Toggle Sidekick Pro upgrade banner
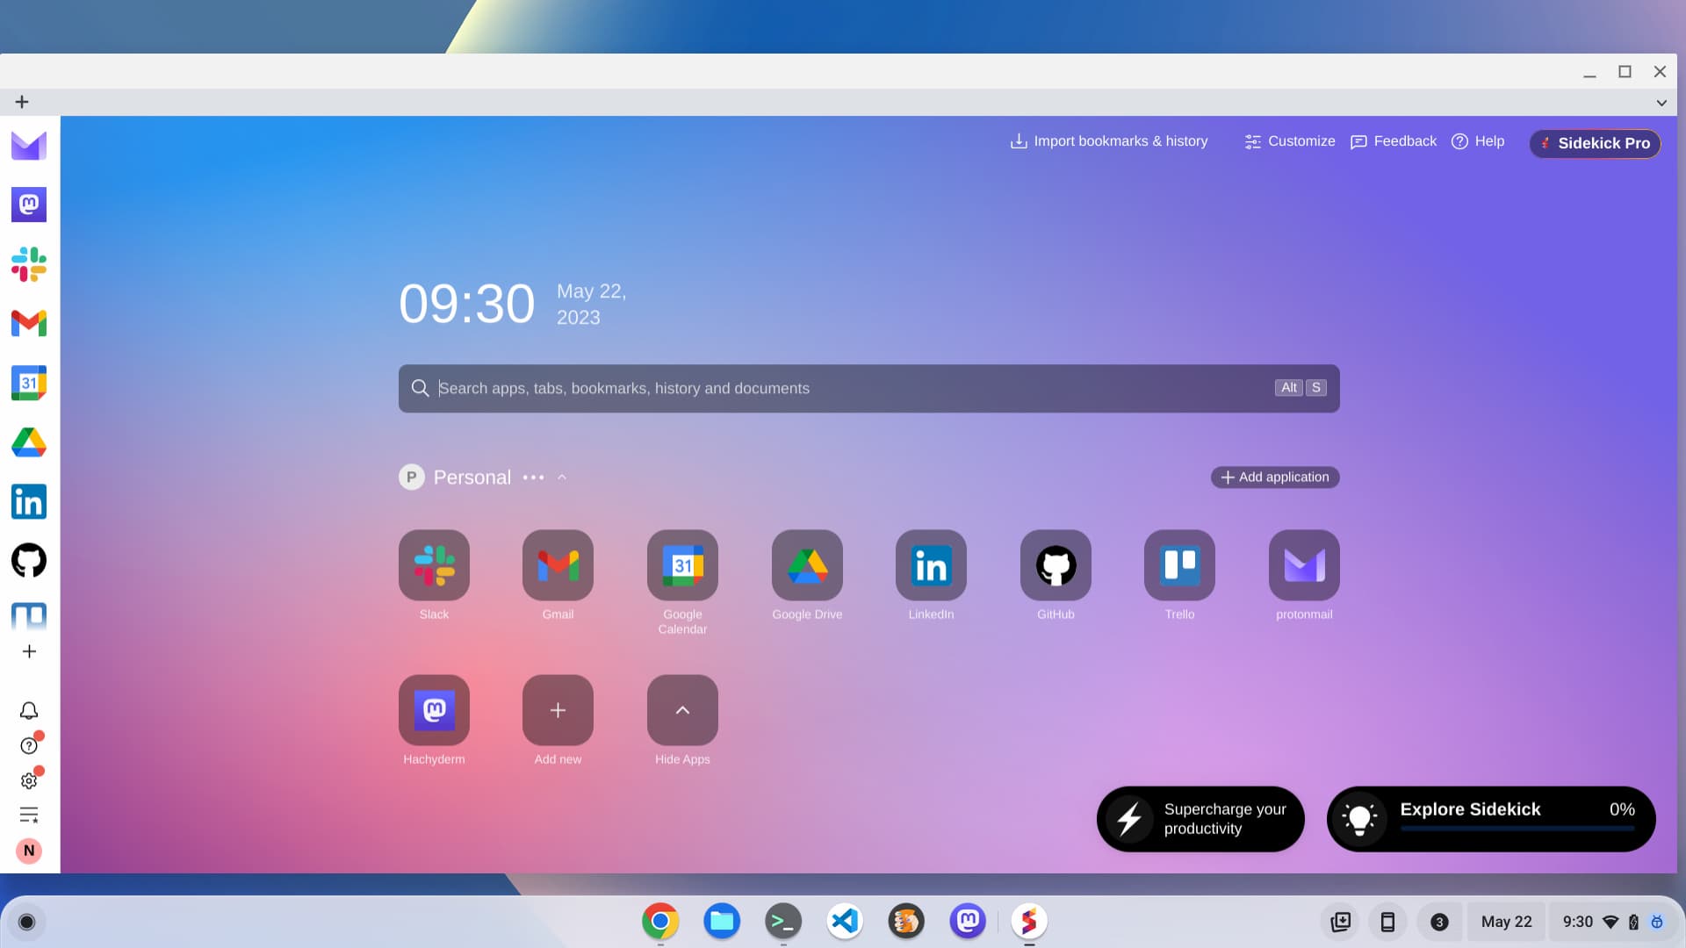Image resolution: width=1686 pixels, height=948 pixels. pyautogui.click(x=1596, y=142)
